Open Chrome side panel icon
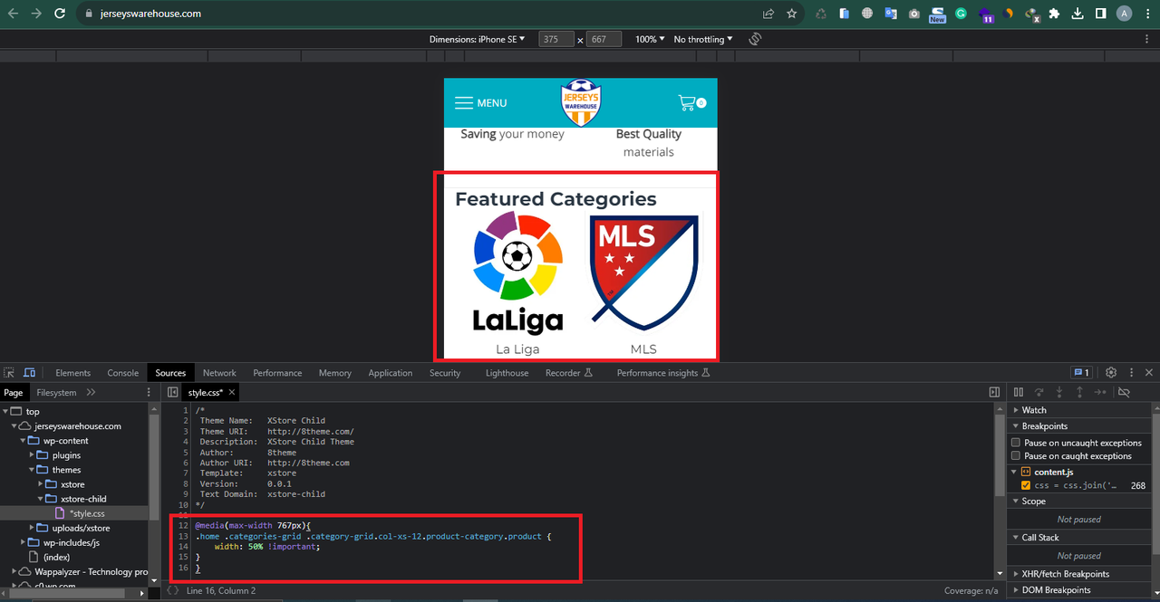The height and width of the screenshot is (602, 1160). [x=1100, y=14]
